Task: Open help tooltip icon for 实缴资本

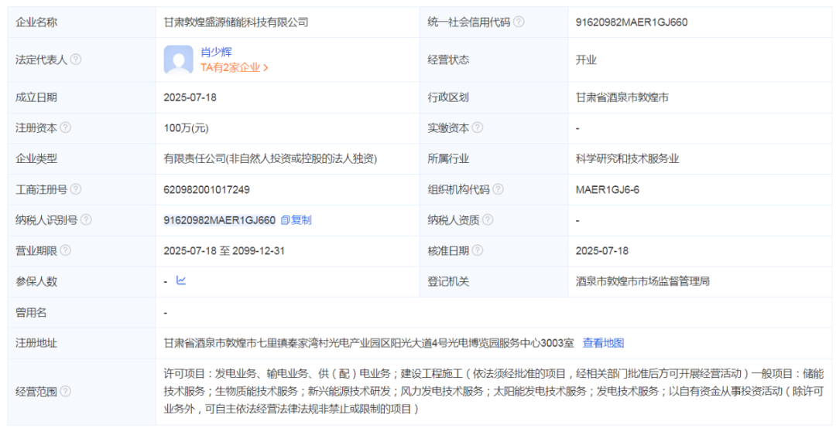Action: 478,127
